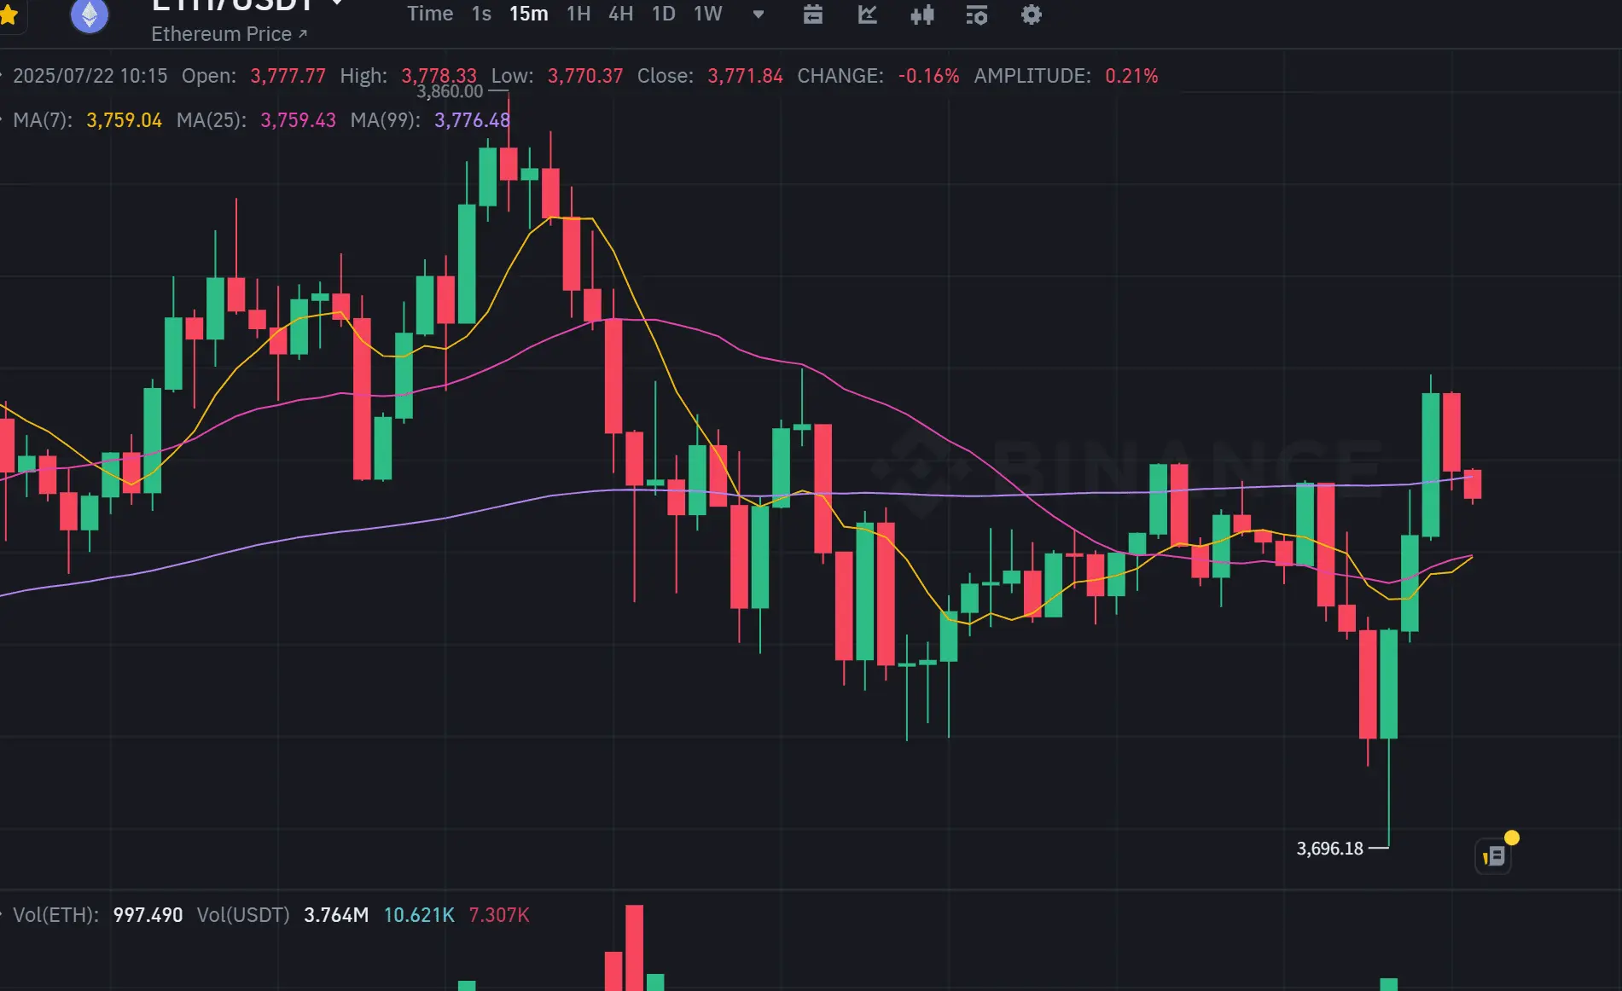Select the 1D interval
The image size is (1622, 991).
pos(663,14)
